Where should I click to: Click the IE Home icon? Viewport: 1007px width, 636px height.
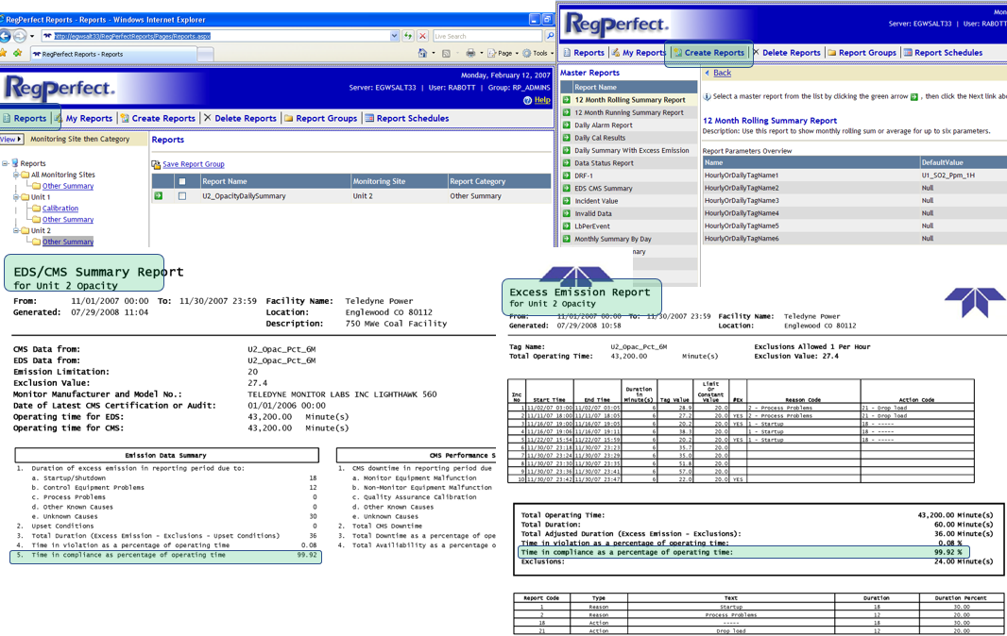(x=423, y=54)
